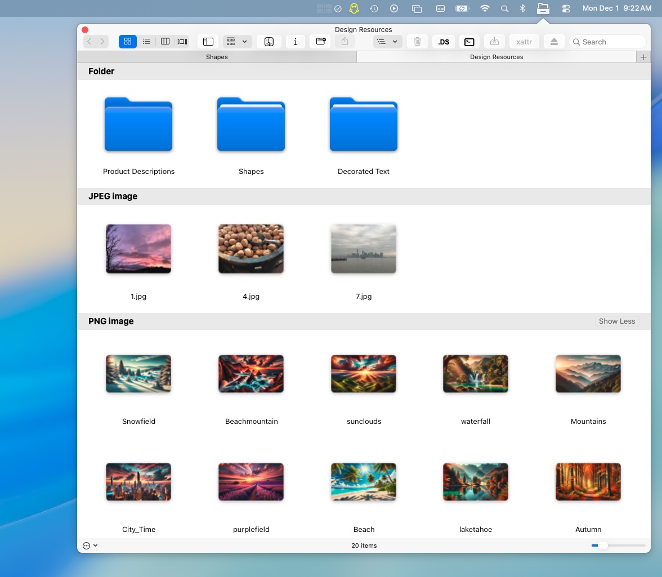662x577 pixels.
Task: Open the waterfall PNG thumbnail
Action: pyautogui.click(x=476, y=373)
